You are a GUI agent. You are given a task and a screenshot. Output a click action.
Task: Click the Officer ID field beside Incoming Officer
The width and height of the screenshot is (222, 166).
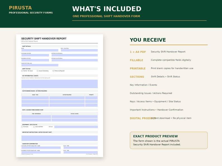click(x=74, y=60)
